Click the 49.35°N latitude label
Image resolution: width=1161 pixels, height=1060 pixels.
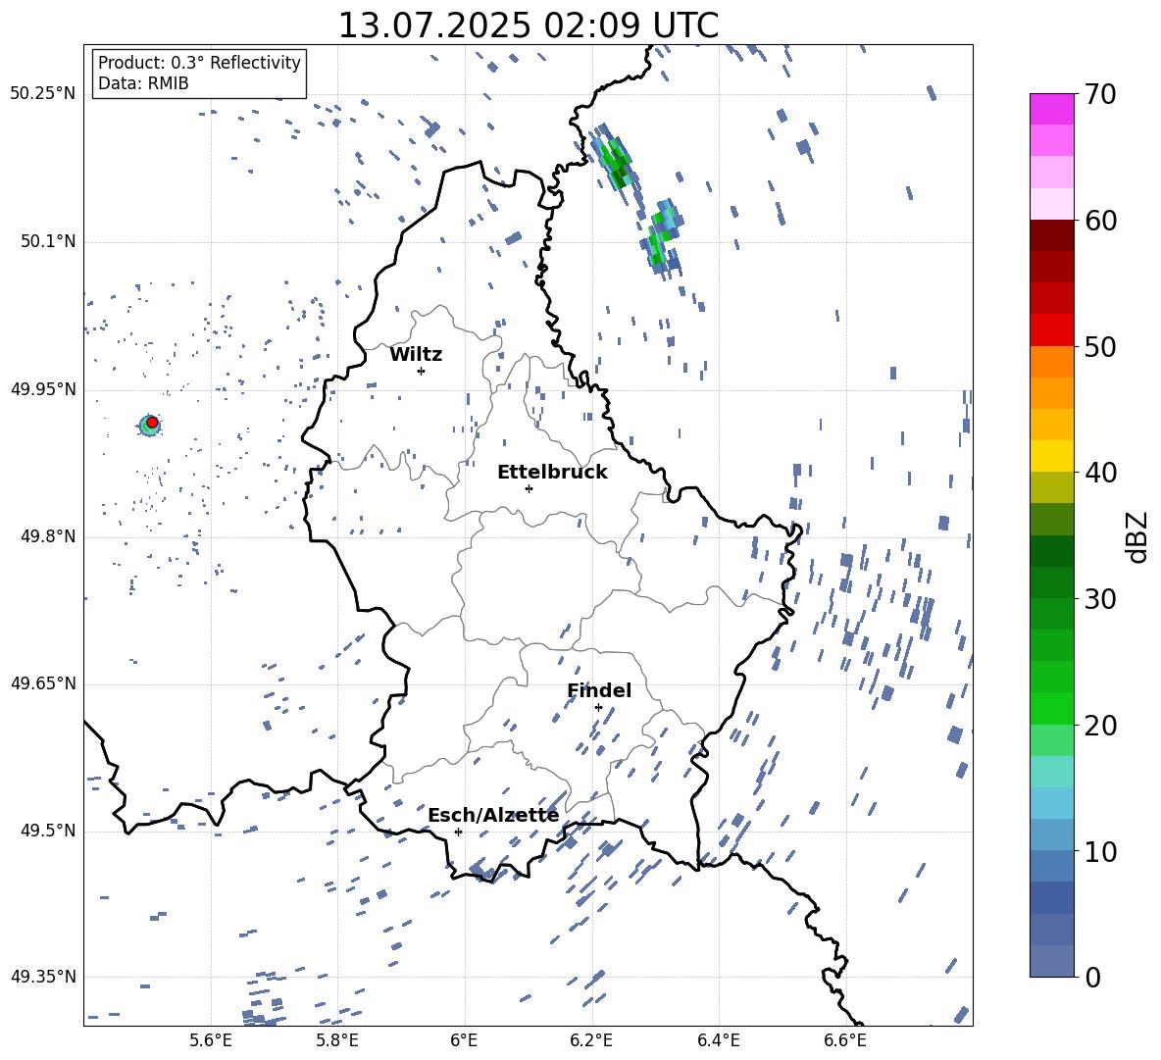point(43,977)
